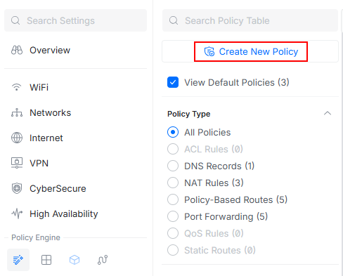Viewport: 343px width, 276px height.
Task: Click the Networks topology icon
Action: [x=17, y=112]
